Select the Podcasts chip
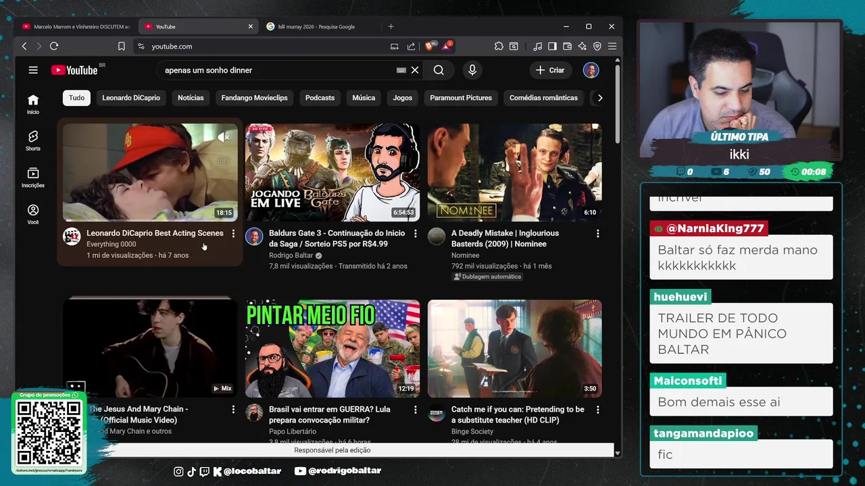The height and width of the screenshot is (486, 865). (x=320, y=98)
